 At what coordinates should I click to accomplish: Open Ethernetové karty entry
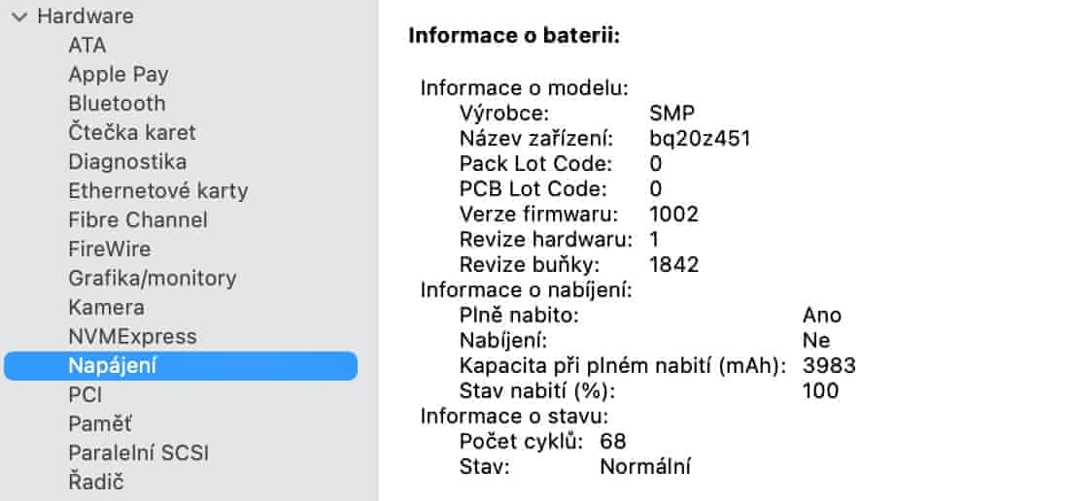coord(157,190)
